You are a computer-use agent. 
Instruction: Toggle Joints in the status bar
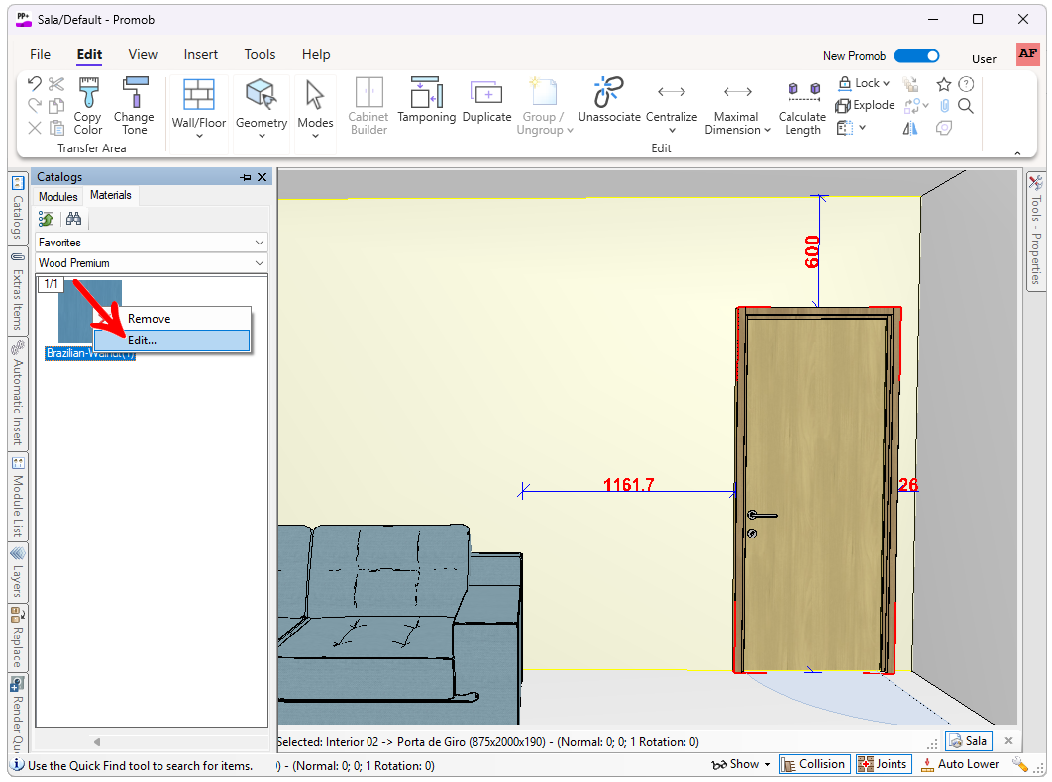pyautogui.click(x=883, y=764)
